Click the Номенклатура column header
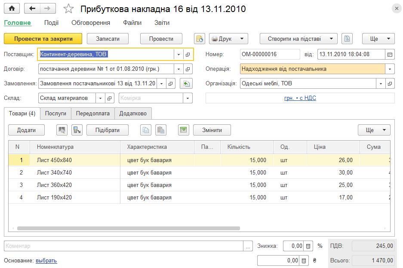 (75, 147)
